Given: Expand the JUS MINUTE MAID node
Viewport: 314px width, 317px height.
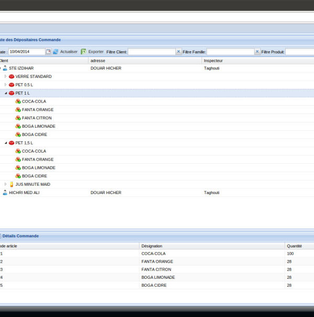Looking at the screenshot, I should (x=6, y=184).
